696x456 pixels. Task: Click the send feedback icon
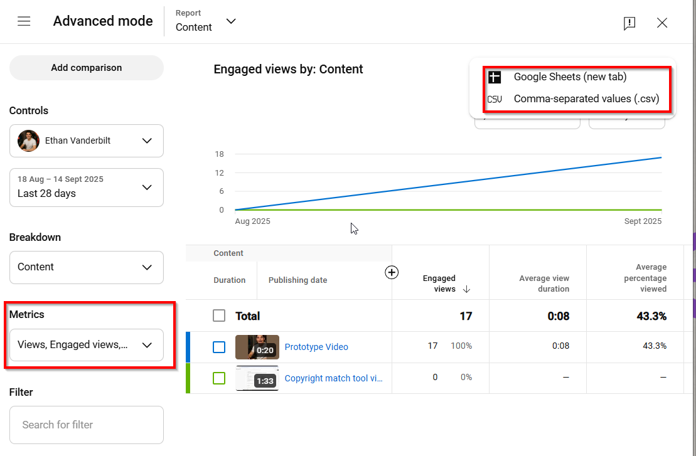(629, 23)
